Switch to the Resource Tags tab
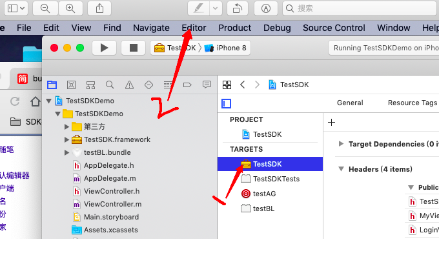This screenshot has height=264, width=439. 413,103
